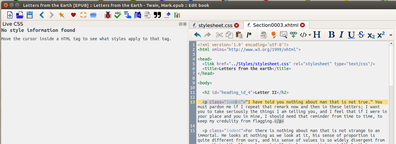Start spell check with ABC checkmark icon
396x144 pixels.
[118, 15]
